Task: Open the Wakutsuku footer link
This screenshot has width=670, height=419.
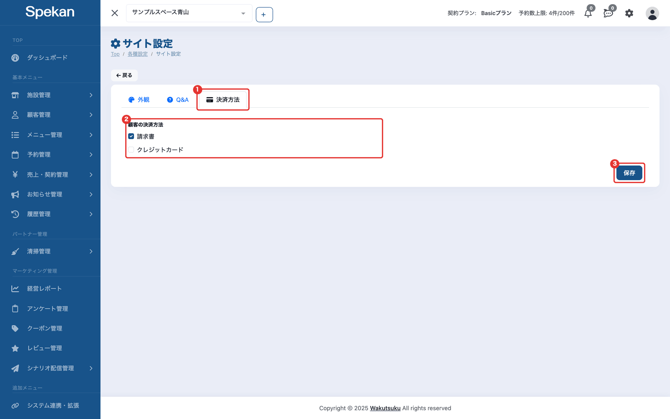Action: click(x=385, y=408)
